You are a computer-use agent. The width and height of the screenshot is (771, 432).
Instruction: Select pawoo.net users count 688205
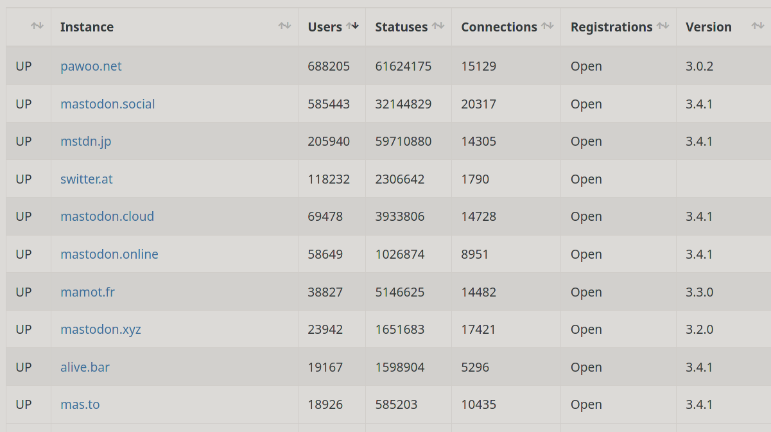[x=329, y=66]
